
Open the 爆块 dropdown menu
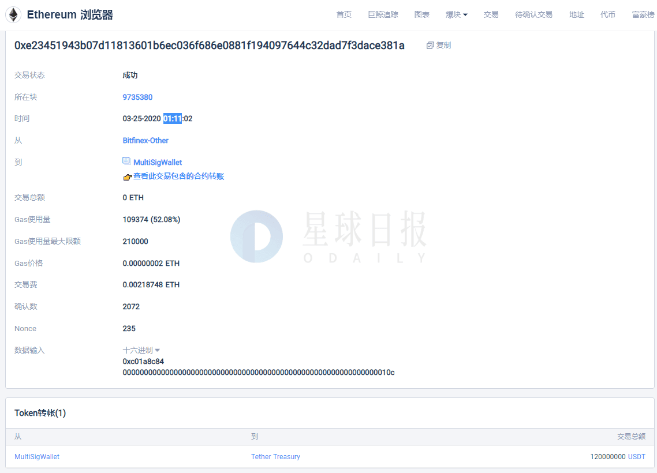click(456, 14)
